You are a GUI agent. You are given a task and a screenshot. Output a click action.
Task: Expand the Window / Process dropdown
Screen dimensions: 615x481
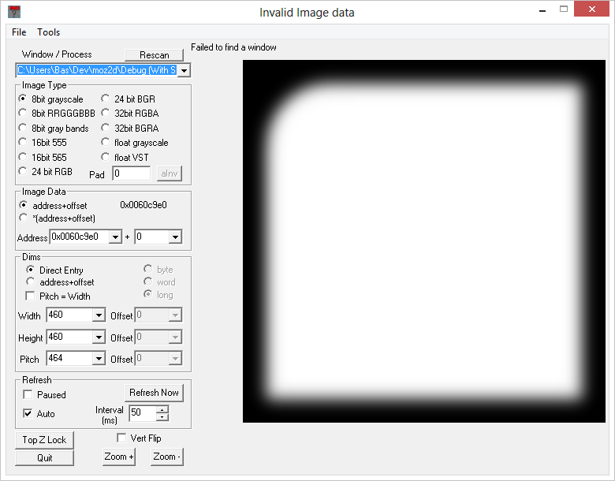[x=184, y=71]
